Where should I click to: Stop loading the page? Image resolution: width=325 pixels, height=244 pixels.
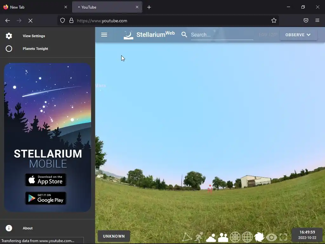coord(30,21)
